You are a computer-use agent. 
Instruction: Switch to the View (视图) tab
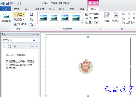82,9
